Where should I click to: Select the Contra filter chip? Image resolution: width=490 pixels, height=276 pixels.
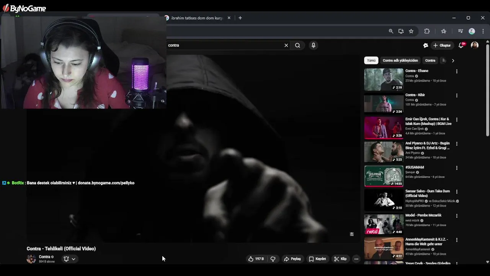click(x=430, y=60)
